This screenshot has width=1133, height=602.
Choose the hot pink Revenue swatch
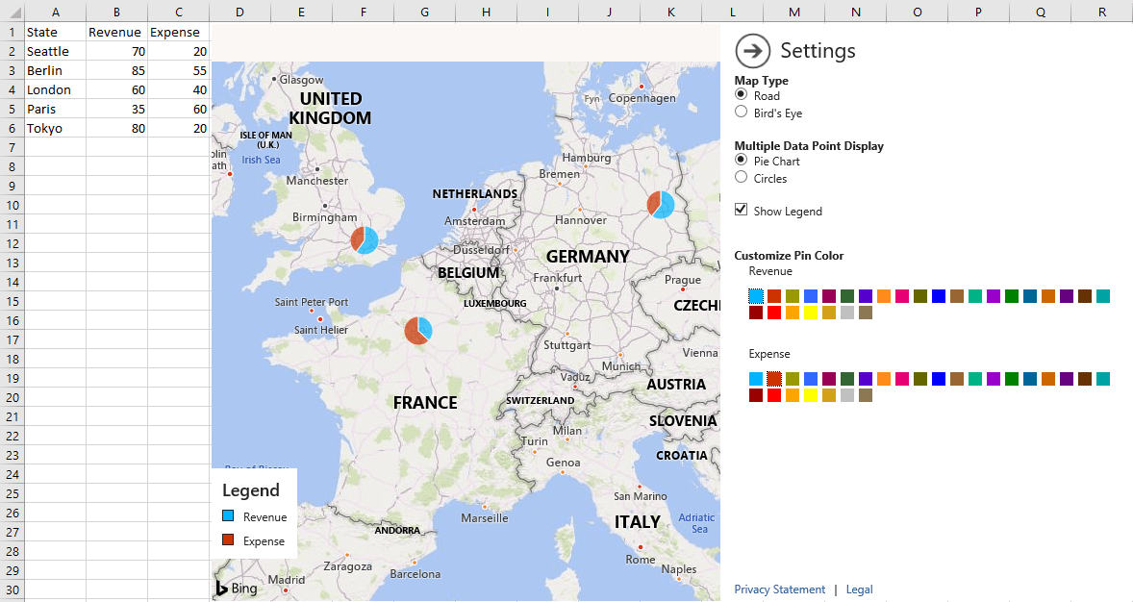click(902, 296)
